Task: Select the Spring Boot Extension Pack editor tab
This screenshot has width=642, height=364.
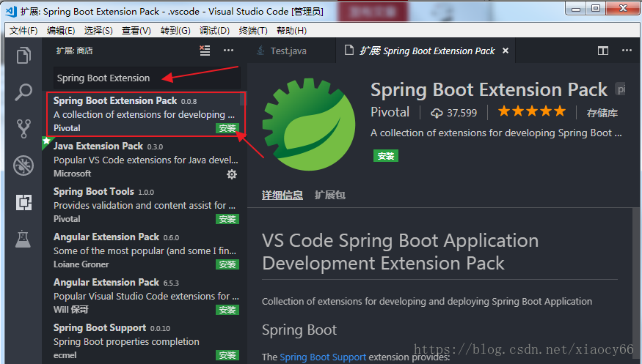Action: pos(426,51)
